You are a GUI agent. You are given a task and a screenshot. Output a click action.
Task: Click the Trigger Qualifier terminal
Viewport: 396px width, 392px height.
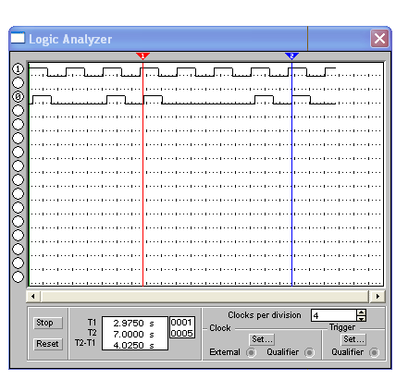pos(374,352)
